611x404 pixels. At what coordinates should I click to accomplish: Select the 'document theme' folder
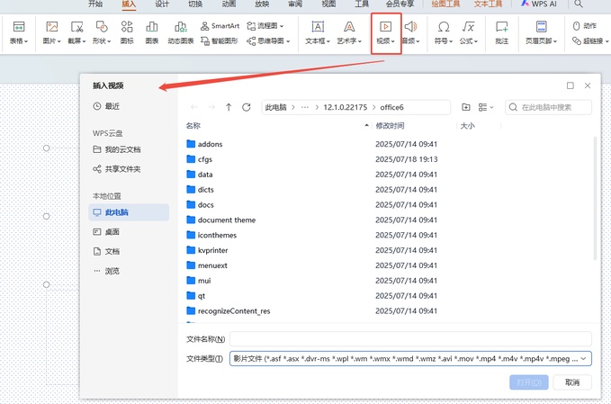[x=226, y=220]
